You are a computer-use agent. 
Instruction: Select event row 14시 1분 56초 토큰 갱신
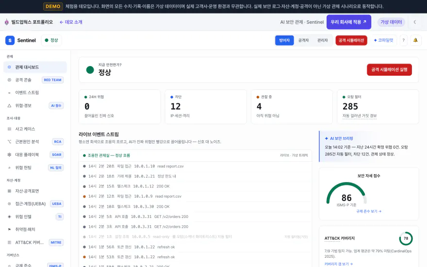coord(195,247)
